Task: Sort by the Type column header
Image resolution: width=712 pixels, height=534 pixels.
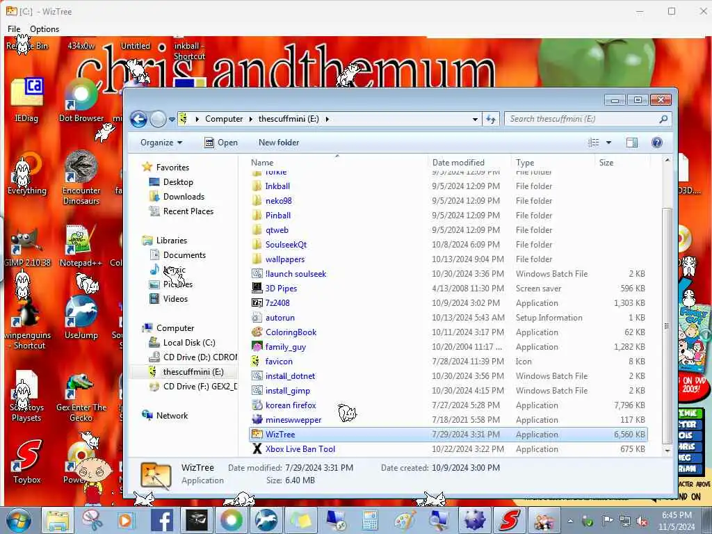Action: [x=553, y=163]
